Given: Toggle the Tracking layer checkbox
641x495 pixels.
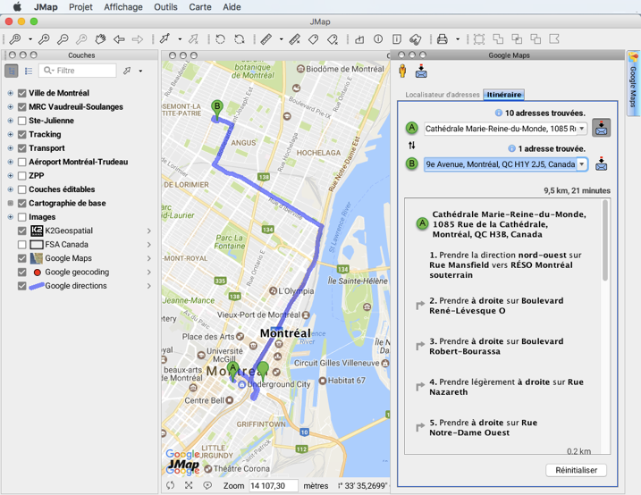Looking at the screenshot, I should point(22,134).
